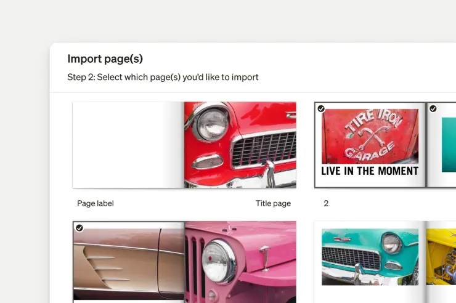Select the pink jeep page thumbnail

point(240,262)
